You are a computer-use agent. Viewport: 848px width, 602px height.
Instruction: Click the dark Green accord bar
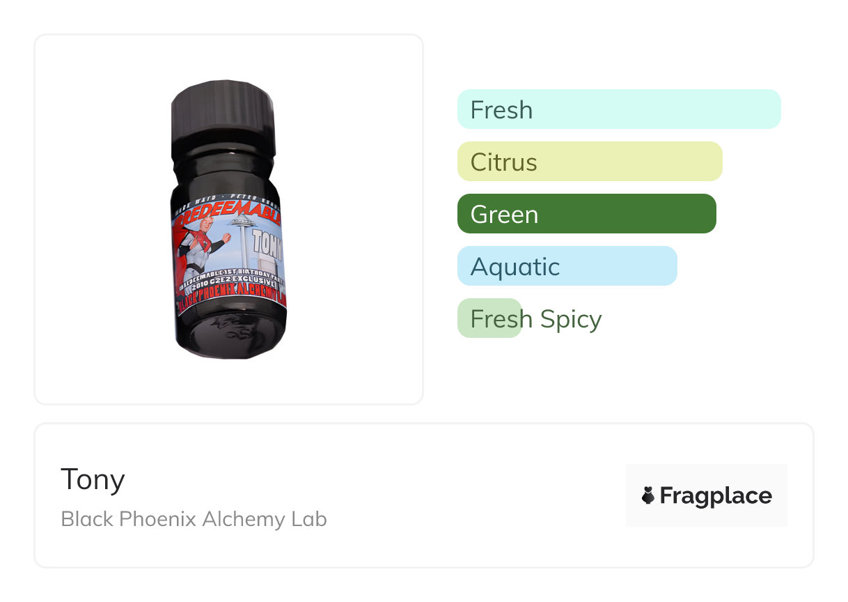pos(587,214)
